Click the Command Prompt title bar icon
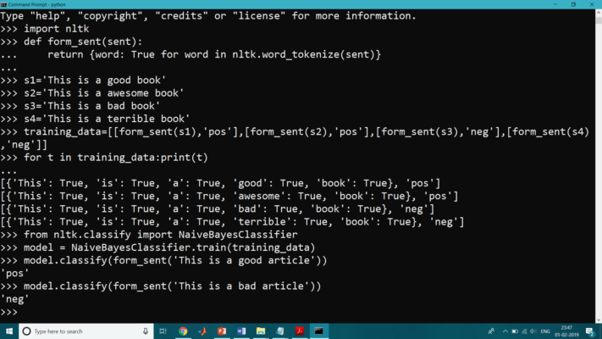602x339 pixels. 4,4
